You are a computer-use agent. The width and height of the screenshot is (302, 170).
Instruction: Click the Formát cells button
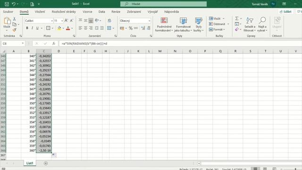pyautogui.click(x=217, y=29)
